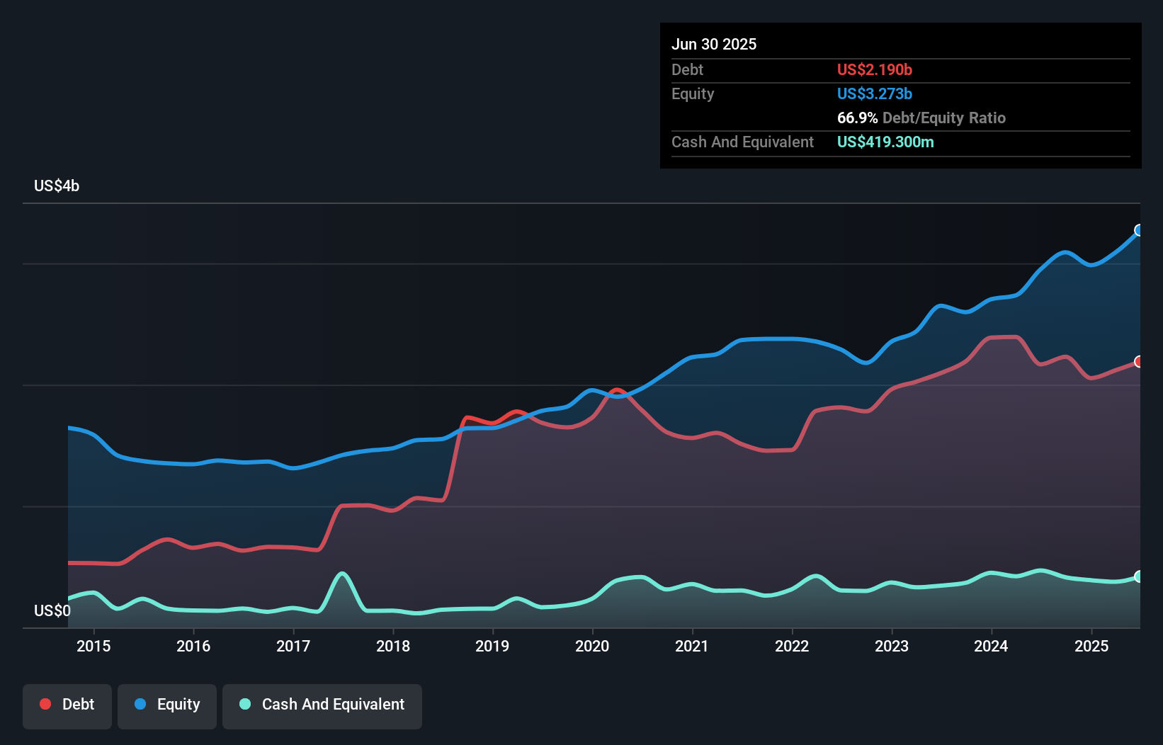Viewport: 1163px width, 745px height.
Task: Click the US$4b y-axis label
Action: tap(57, 186)
